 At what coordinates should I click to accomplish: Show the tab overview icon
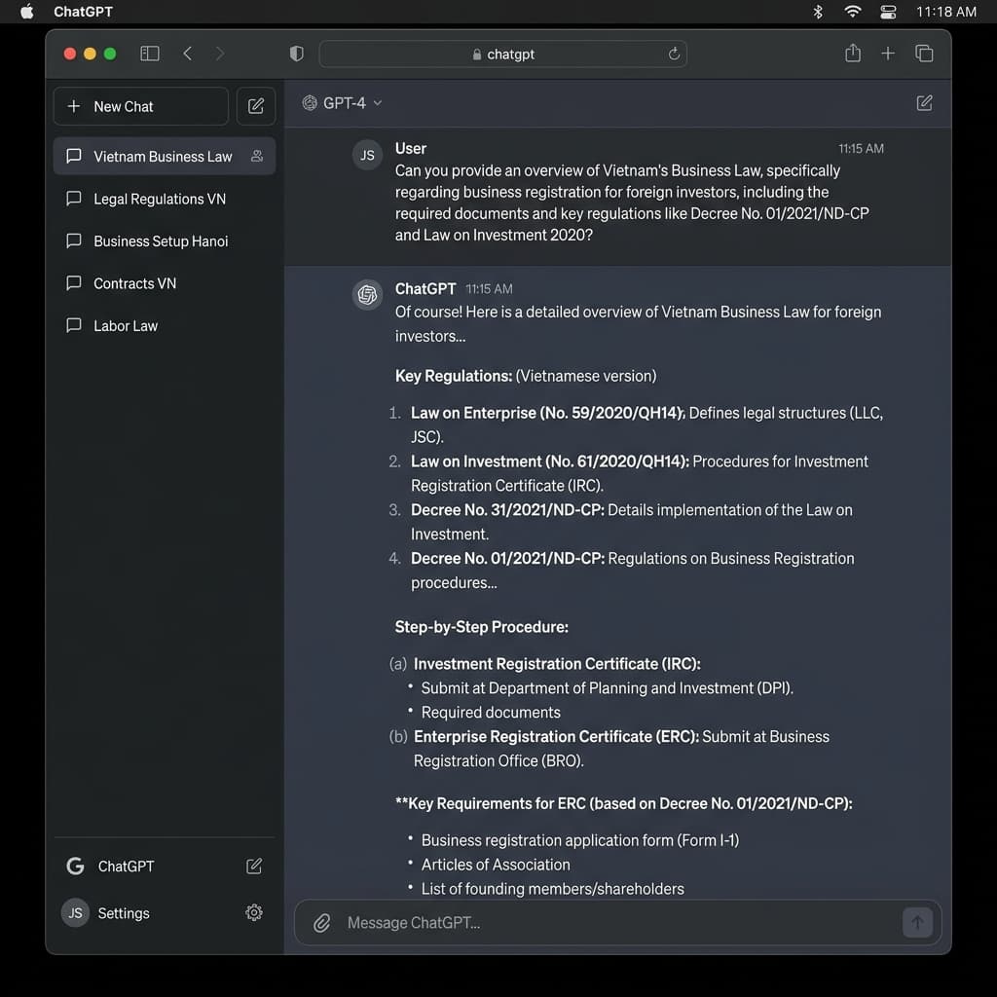(x=924, y=54)
